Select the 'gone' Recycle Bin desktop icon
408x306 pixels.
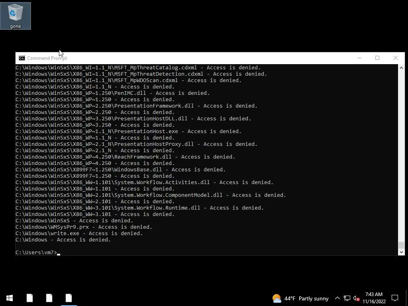(16, 16)
